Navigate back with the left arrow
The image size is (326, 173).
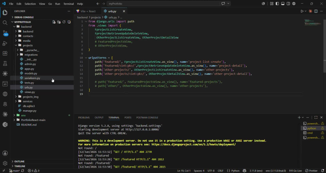98,4
